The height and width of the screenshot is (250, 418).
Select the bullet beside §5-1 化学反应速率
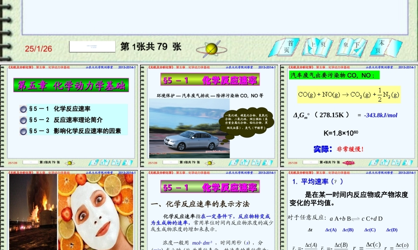24,109
